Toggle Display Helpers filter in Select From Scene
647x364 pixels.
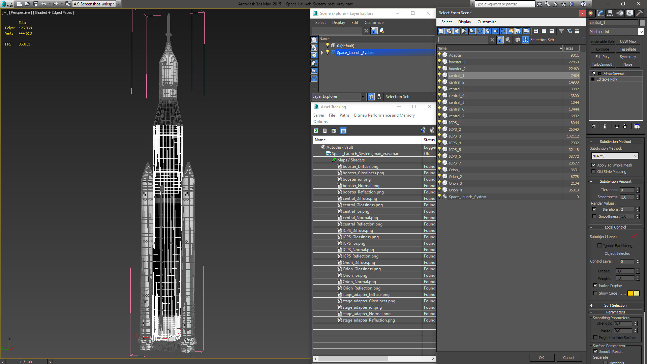472,31
